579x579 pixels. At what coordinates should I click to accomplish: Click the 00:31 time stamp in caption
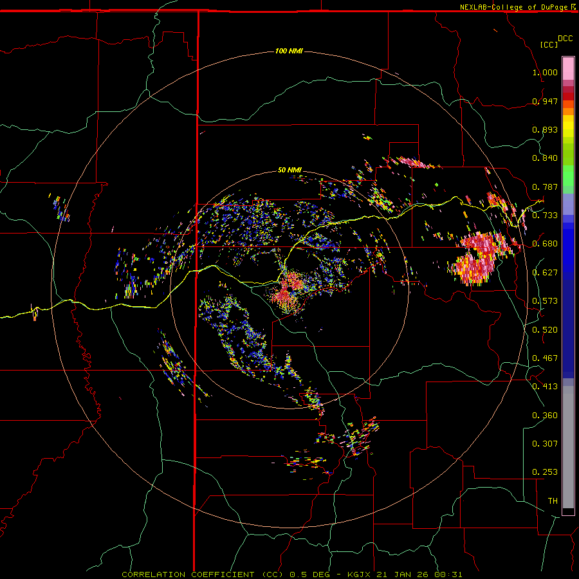448,574
